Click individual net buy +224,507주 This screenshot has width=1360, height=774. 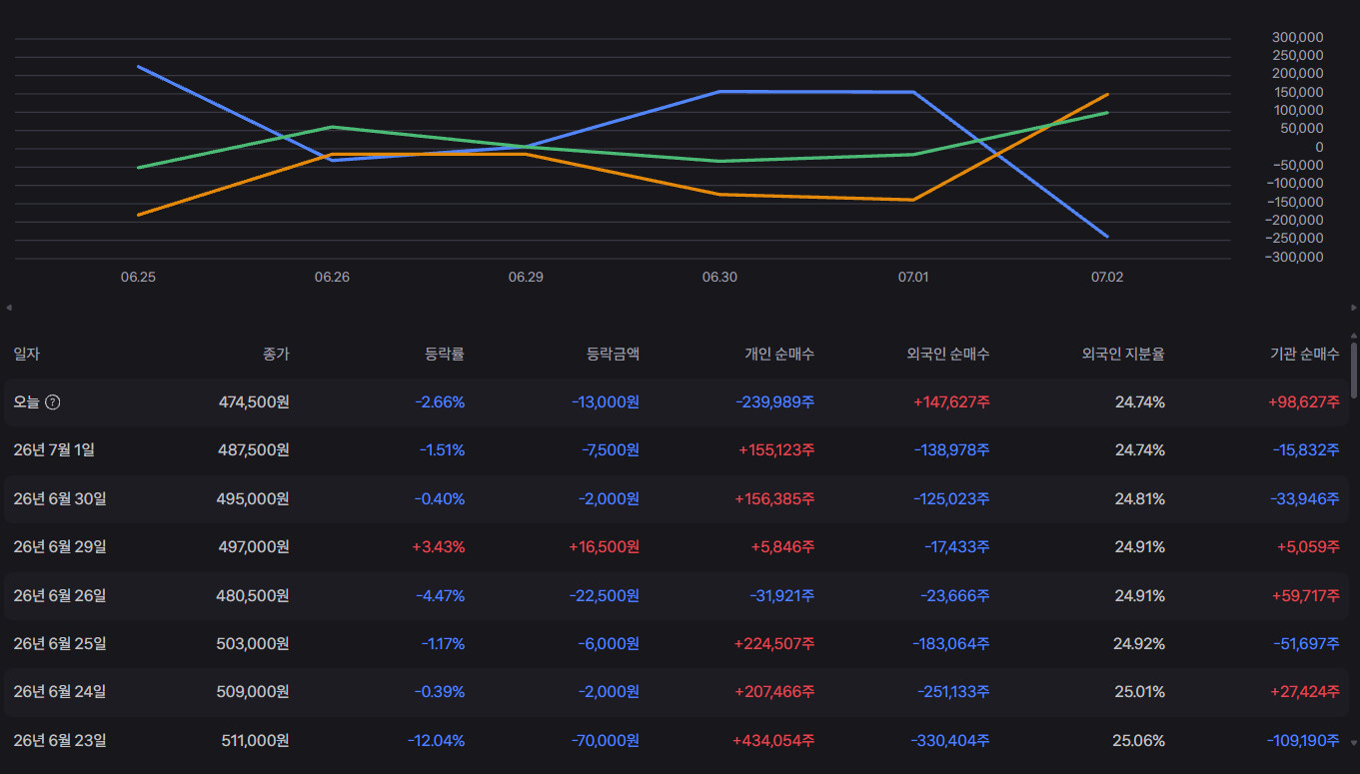[774, 644]
